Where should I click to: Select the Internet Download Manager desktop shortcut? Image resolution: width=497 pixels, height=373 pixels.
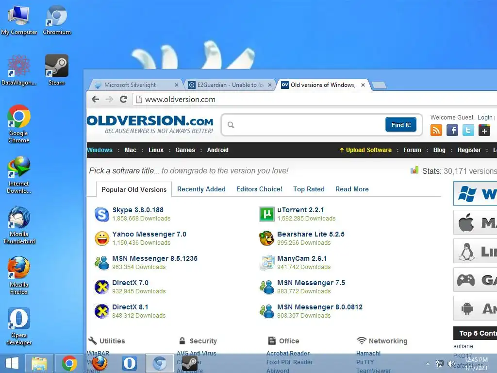click(19, 175)
